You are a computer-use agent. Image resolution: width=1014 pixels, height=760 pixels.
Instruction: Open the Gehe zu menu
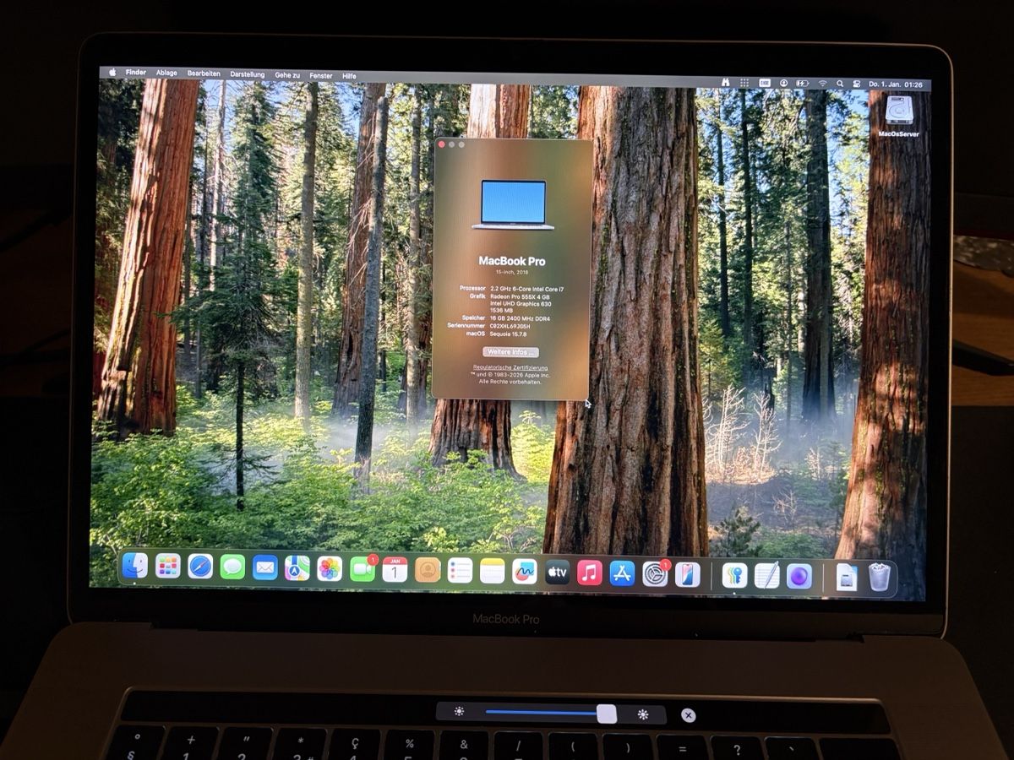click(x=287, y=75)
